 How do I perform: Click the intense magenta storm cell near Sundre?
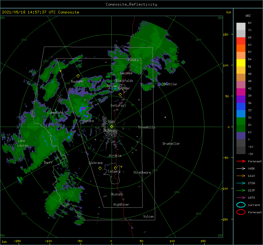pyautogui.click(x=83, y=108)
